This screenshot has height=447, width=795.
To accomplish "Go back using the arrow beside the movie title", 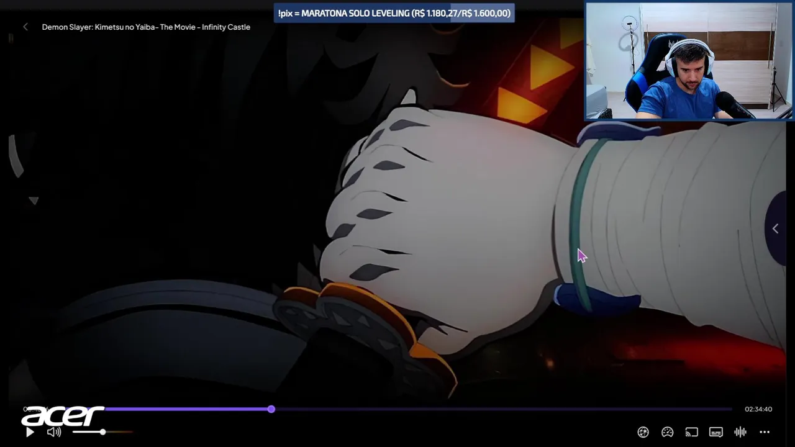I will coord(25,27).
